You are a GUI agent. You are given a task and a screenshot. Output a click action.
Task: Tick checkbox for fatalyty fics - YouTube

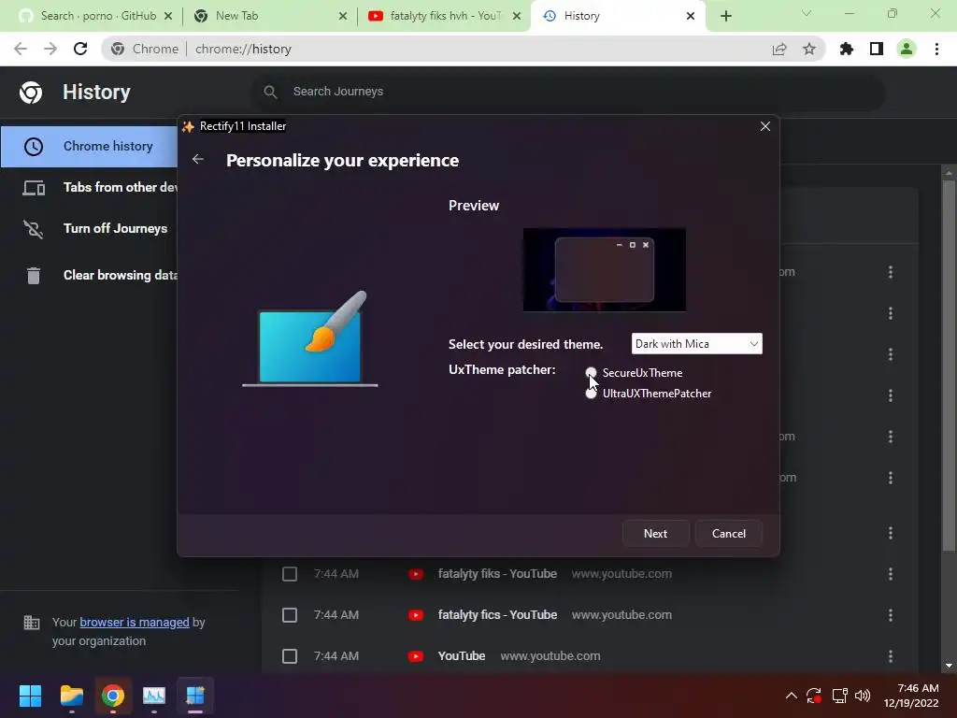click(x=290, y=615)
